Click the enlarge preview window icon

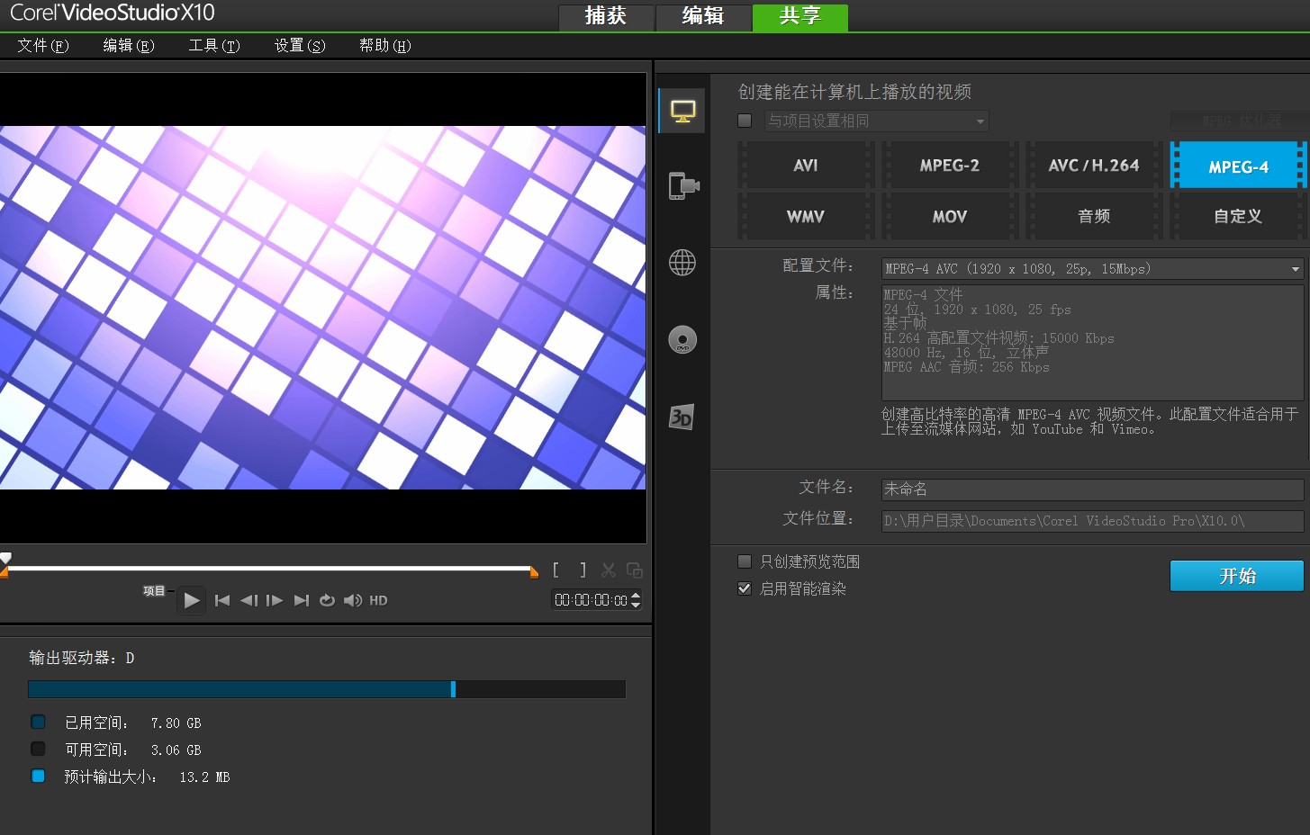(x=635, y=570)
